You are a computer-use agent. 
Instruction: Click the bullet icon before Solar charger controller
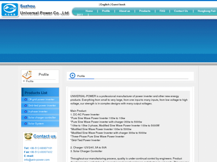coord(26,118)
